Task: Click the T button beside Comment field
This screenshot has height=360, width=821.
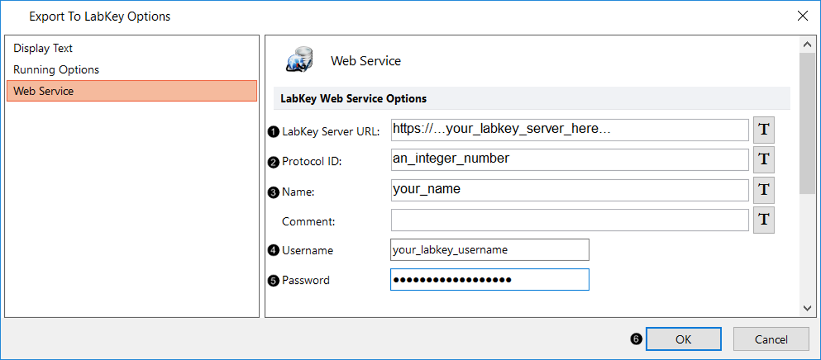Action: (x=763, y=220)
